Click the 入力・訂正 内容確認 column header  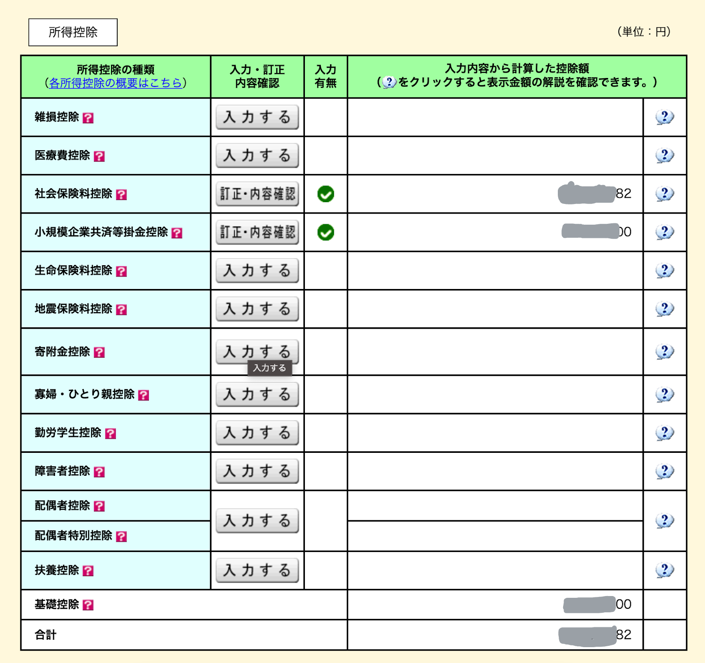click(257, 76)
